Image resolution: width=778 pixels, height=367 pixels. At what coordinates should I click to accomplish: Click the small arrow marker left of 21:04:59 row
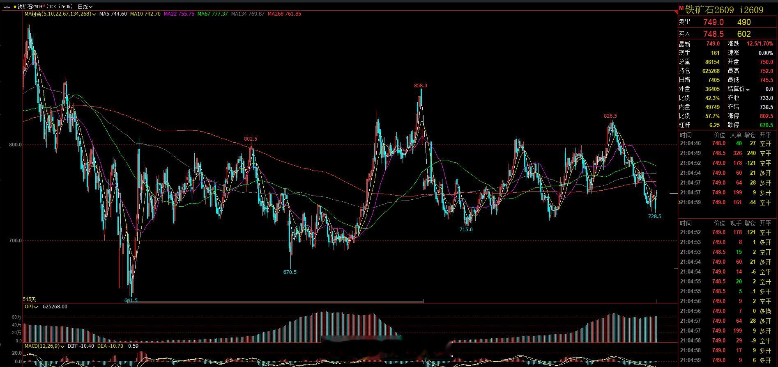coord(679,202)
